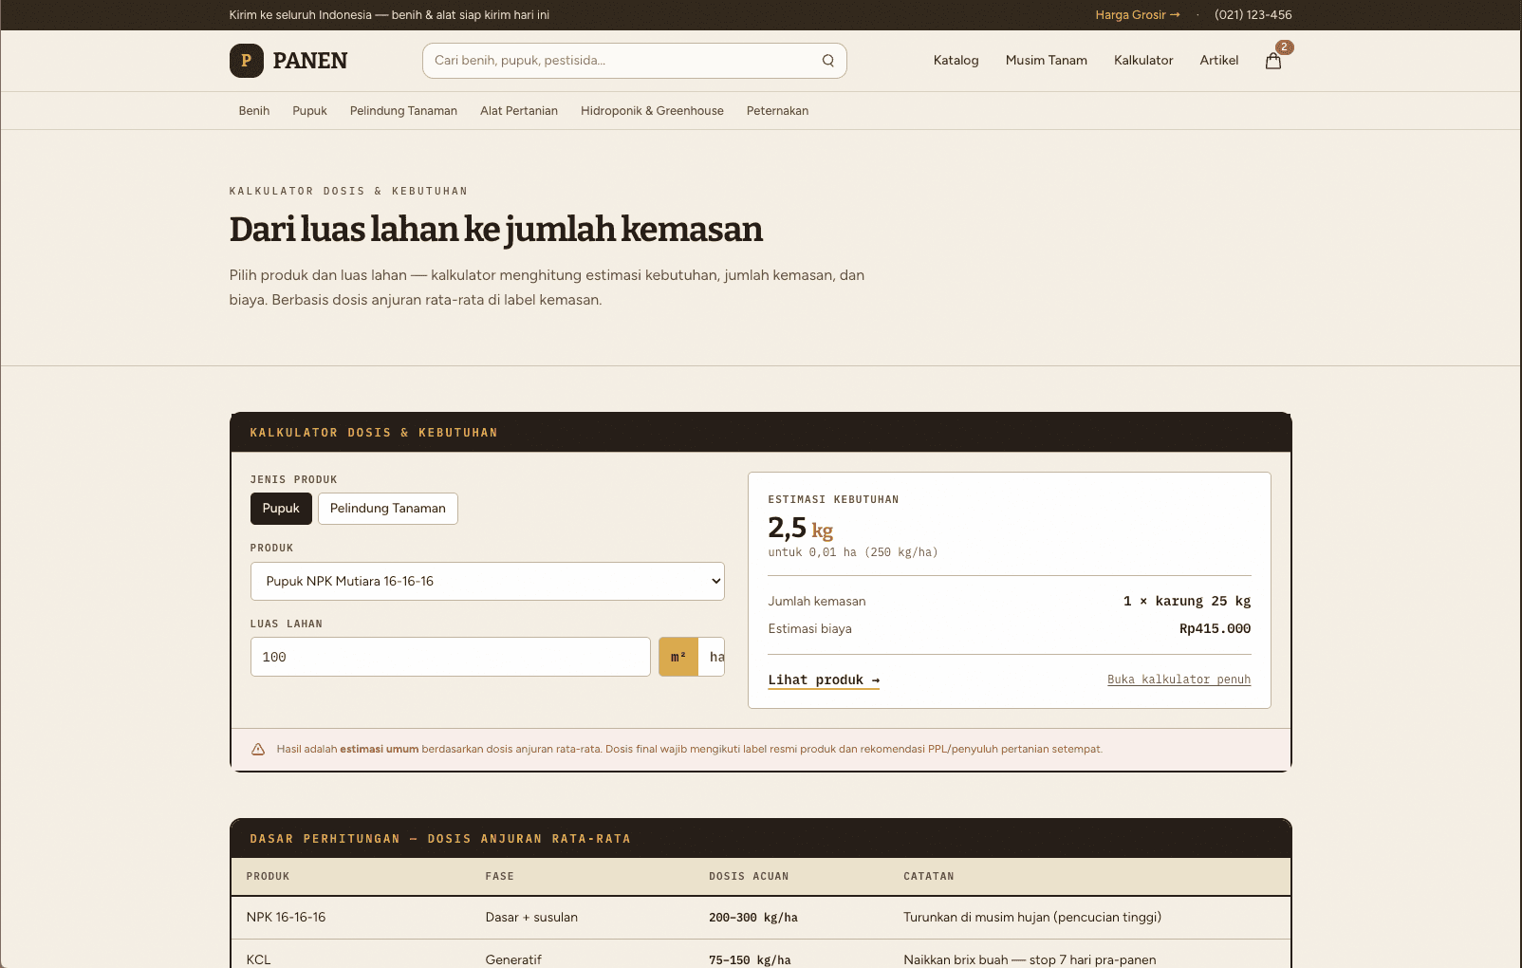
Task: Click the search magnifier icon
Action: tap(828, 61)
